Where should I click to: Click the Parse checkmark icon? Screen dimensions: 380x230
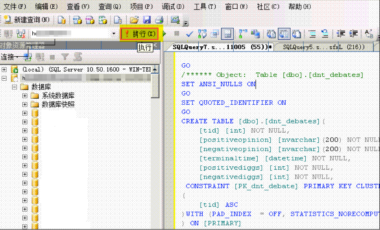click(189, 34)
